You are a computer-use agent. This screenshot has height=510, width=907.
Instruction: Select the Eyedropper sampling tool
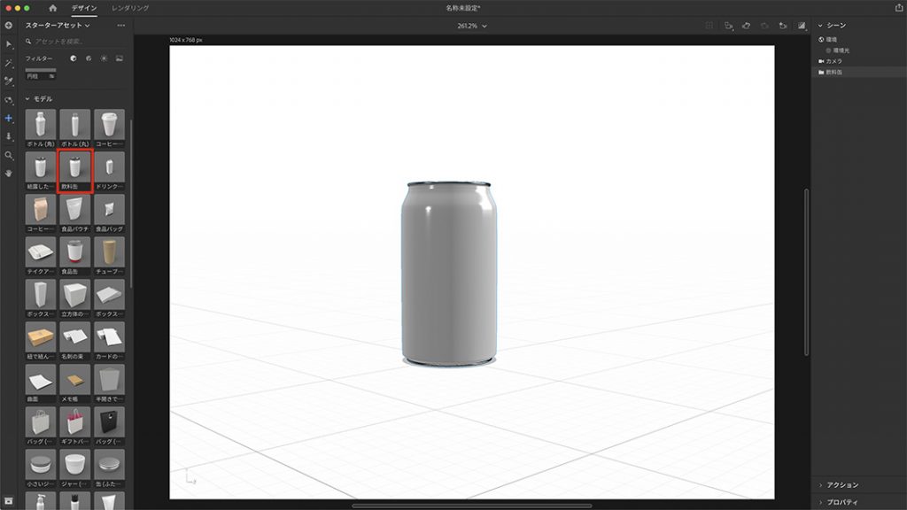[x=9, y=81]
